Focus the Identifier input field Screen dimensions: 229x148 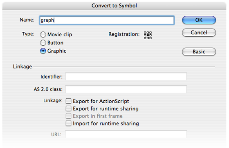tap(126, 77)
